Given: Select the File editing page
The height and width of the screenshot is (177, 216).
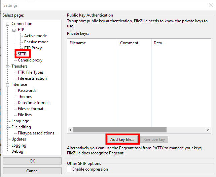Looking at the screenshot, I should [21, 127].
